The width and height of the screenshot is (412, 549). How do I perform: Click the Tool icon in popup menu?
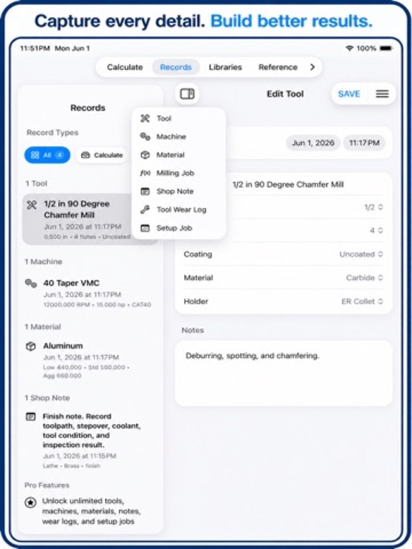145,118
